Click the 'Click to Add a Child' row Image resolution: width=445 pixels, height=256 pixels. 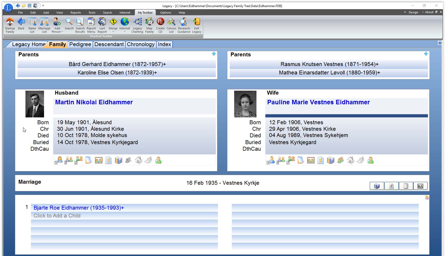point(57,216)
